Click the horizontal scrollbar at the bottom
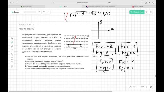This screenshot has width=164, height=92. click(x=60, y=91)
